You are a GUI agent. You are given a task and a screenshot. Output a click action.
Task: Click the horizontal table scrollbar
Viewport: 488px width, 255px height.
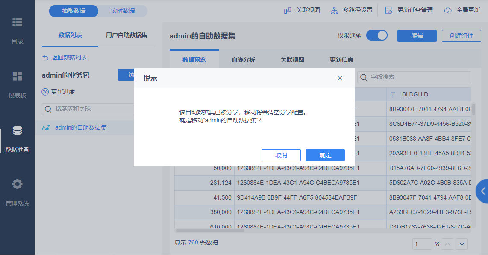[x=210, y=230]
